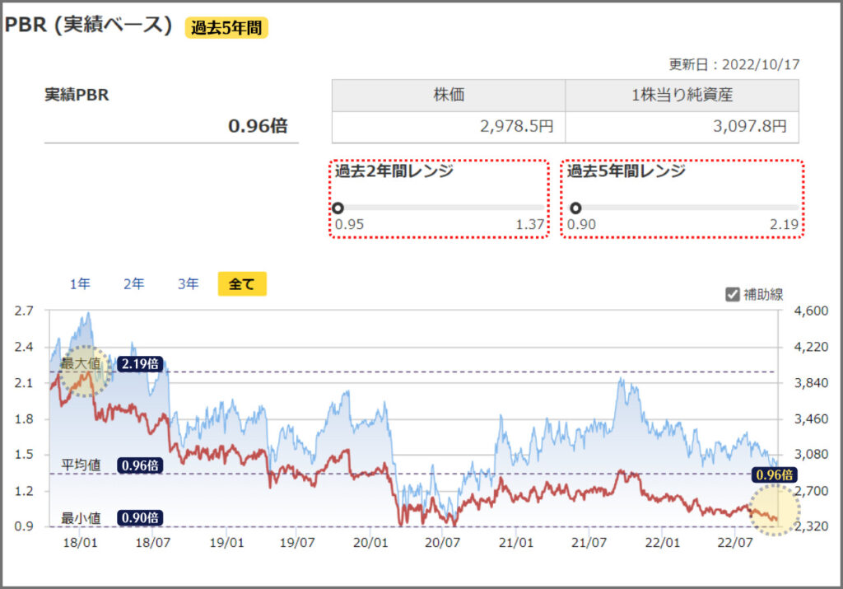Click the 0.95 two-year range minimum value
843x589 pixels.
(x=349, y=224)
